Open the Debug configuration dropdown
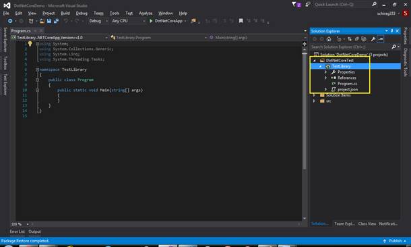 (x=98, y=21)
